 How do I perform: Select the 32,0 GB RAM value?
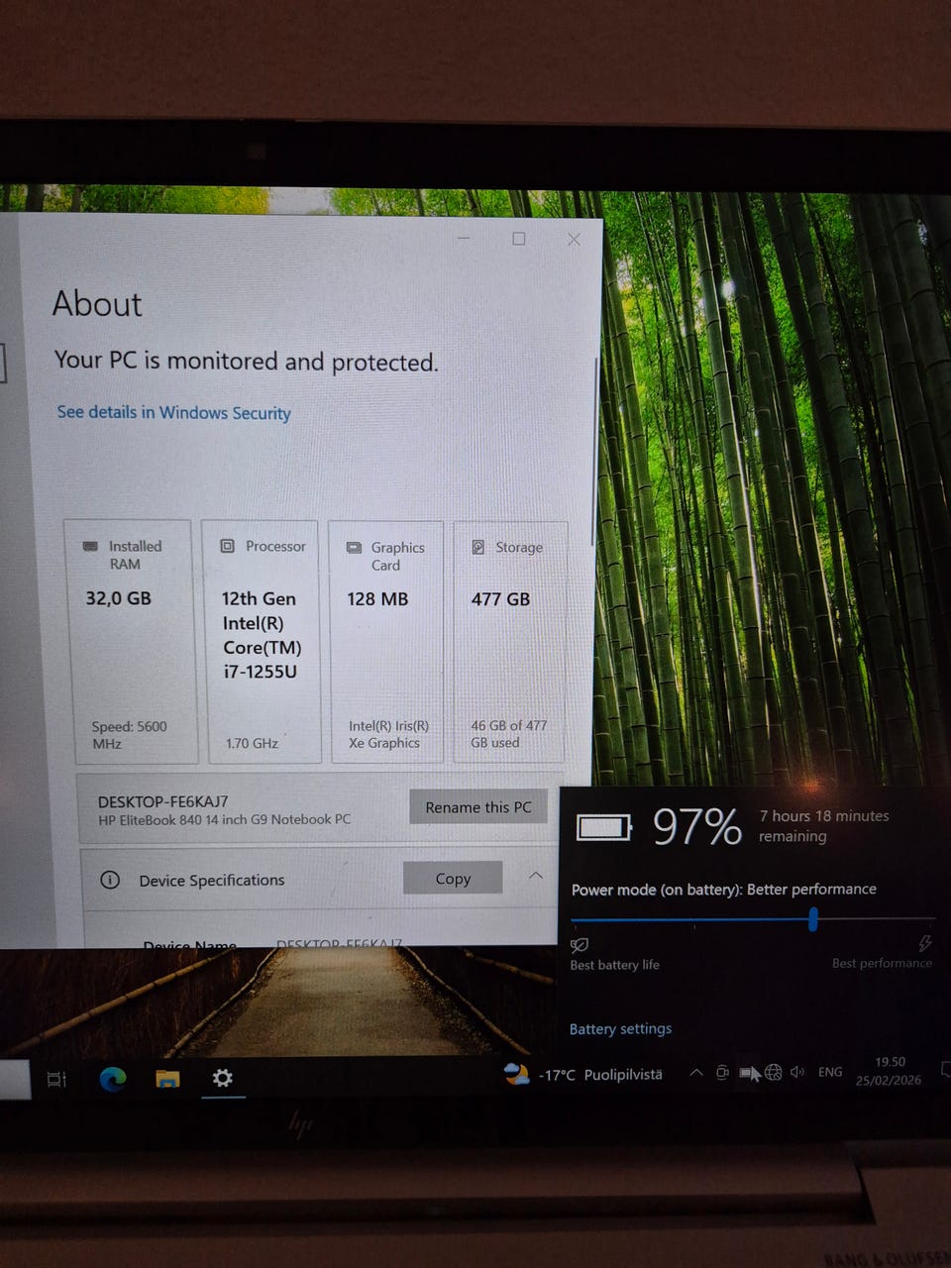[118, 598]
